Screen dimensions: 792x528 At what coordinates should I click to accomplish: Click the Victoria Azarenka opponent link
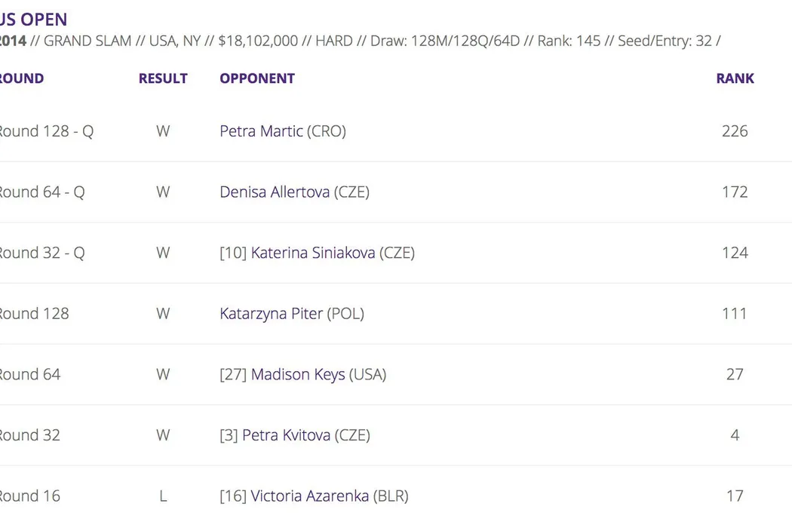coord(309,496)
